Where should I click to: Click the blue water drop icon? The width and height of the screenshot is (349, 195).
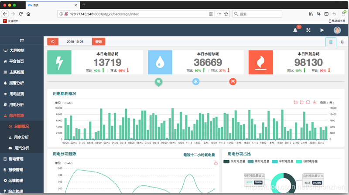click(160, 62)
